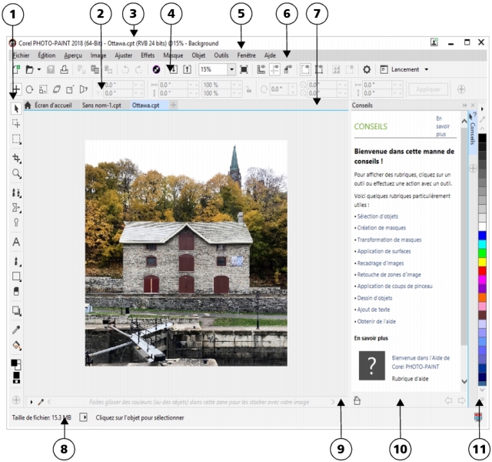This screenshot has height=462, width=492.
Task: Switch to the Sans nom-1.cpt document tab
Action: [x=101, y=105]
